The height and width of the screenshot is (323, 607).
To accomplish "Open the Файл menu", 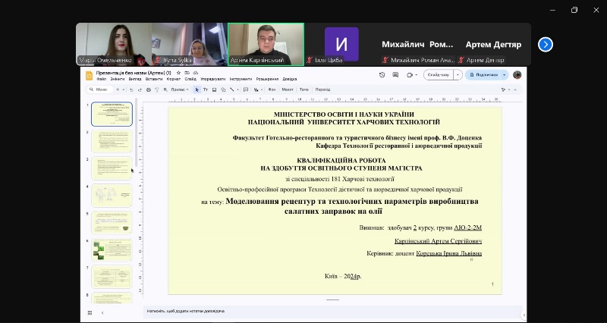I will [x=102, y=79].
